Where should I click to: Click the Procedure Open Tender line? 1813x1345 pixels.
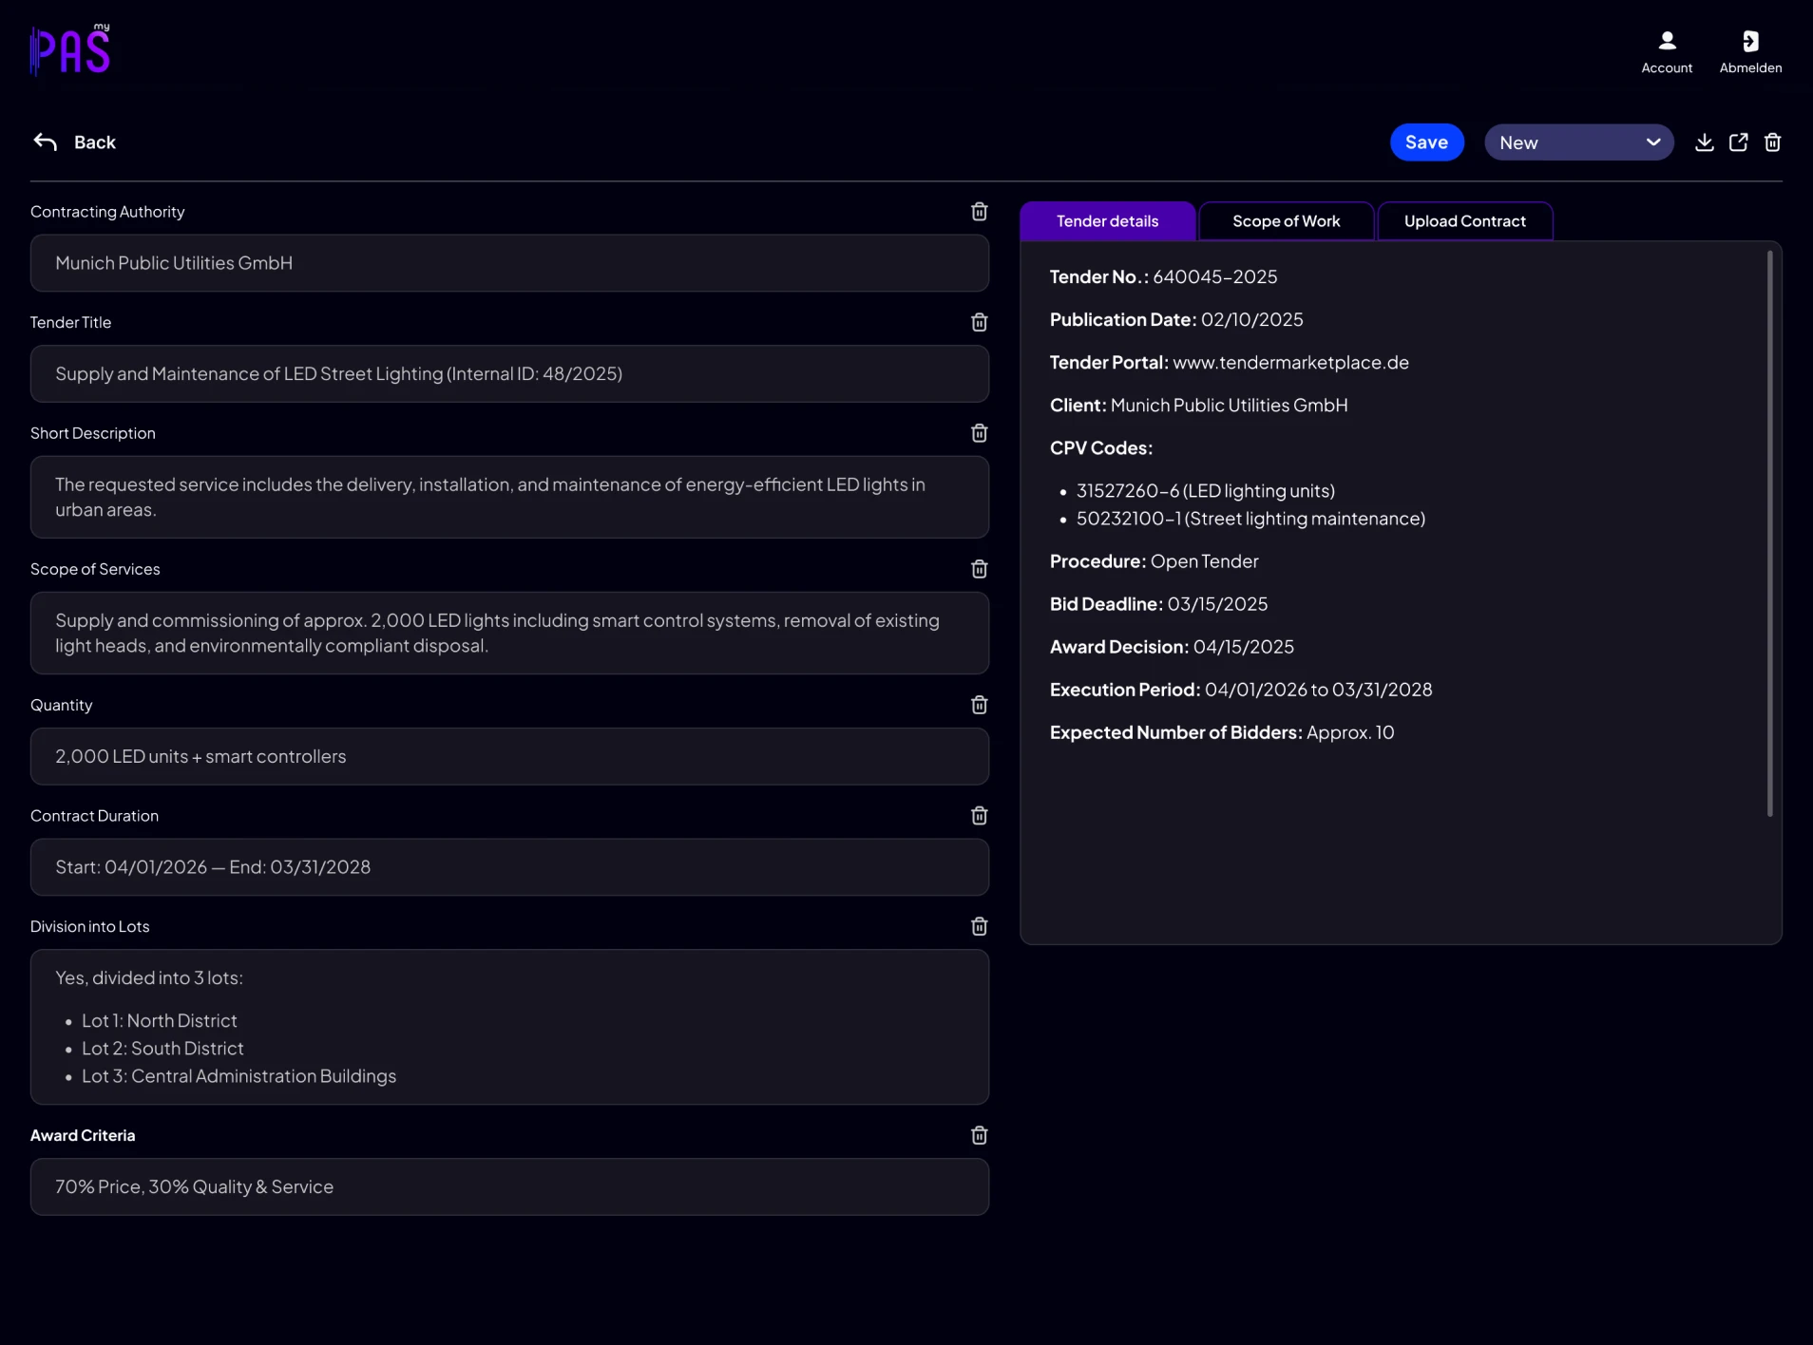point(1154,561)
